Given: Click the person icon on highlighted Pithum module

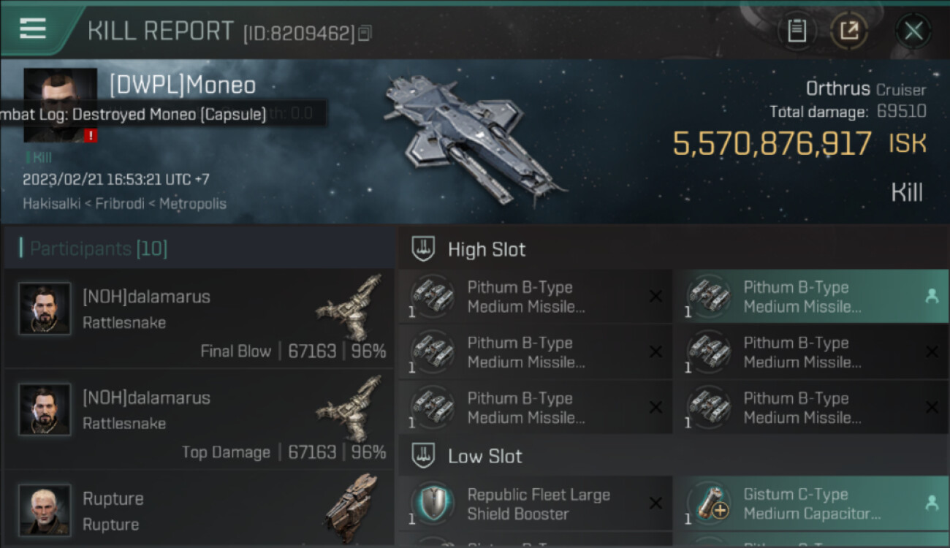Looking at the screenshot, I should click(932, 296).
